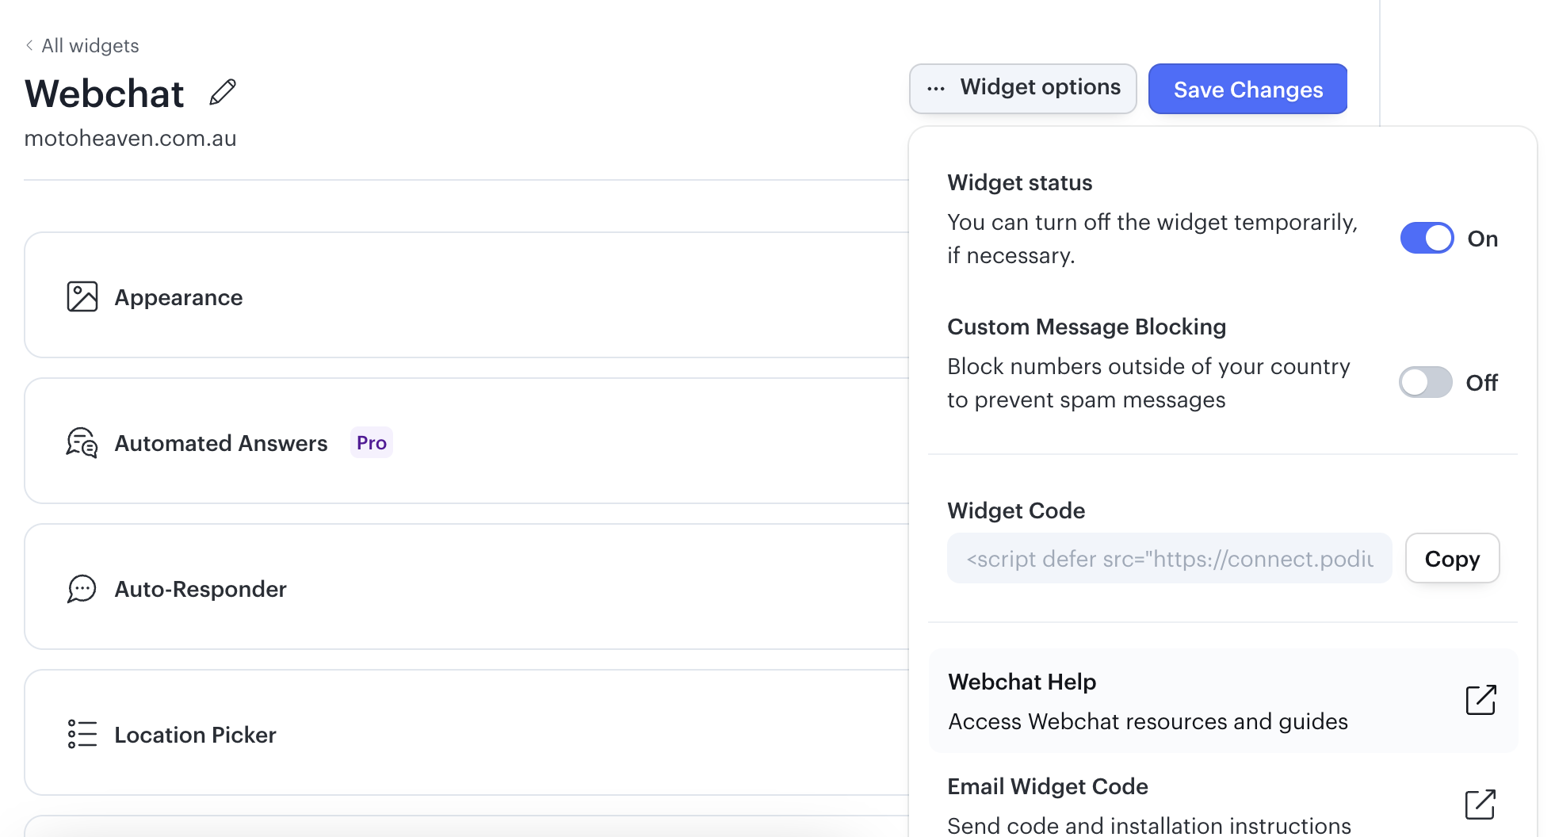This screenshot has height=837, width=1555.
Task: Navigate back to All widgets
Action: point(89,45)
